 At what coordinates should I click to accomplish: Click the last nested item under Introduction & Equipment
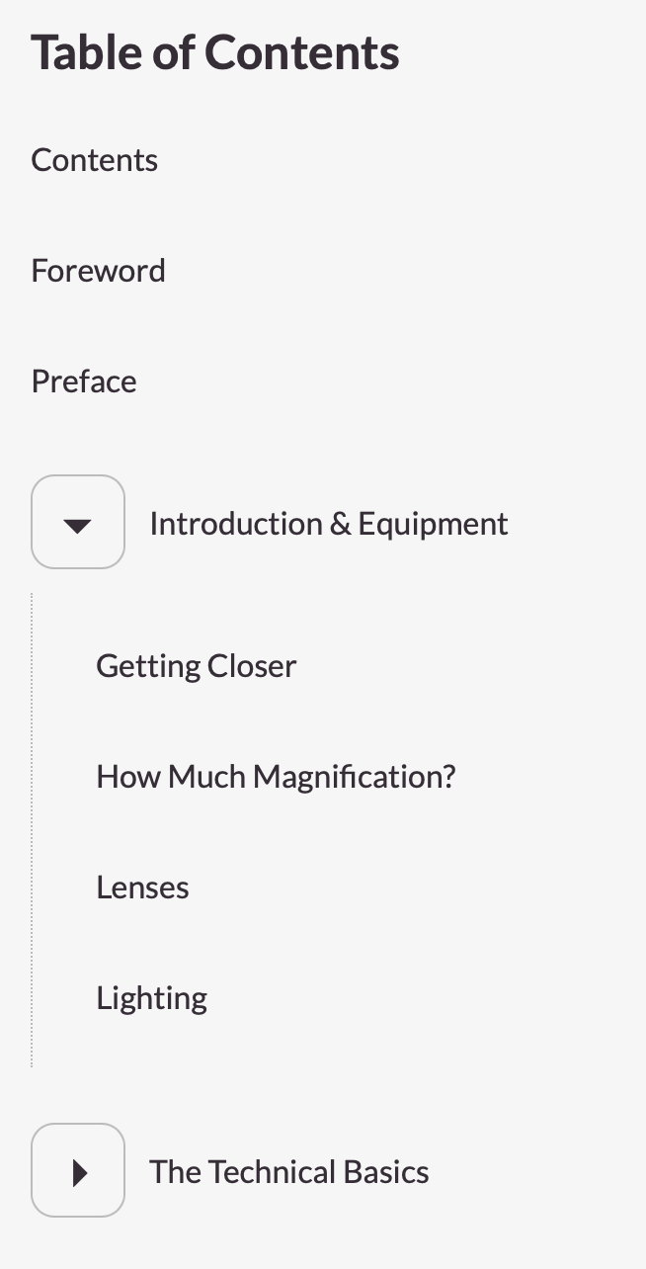pyautogui.click(x=151, y=997)
